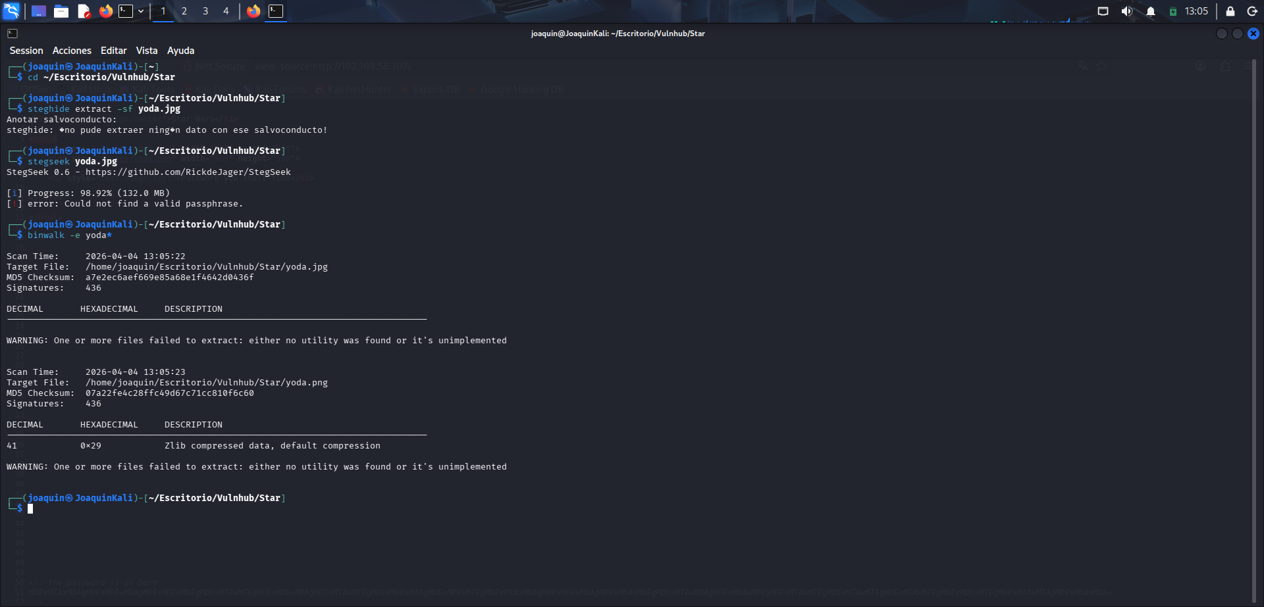Launch Firefox from the panel launcher
The image size is (1264, 607).
pos(105,11)
